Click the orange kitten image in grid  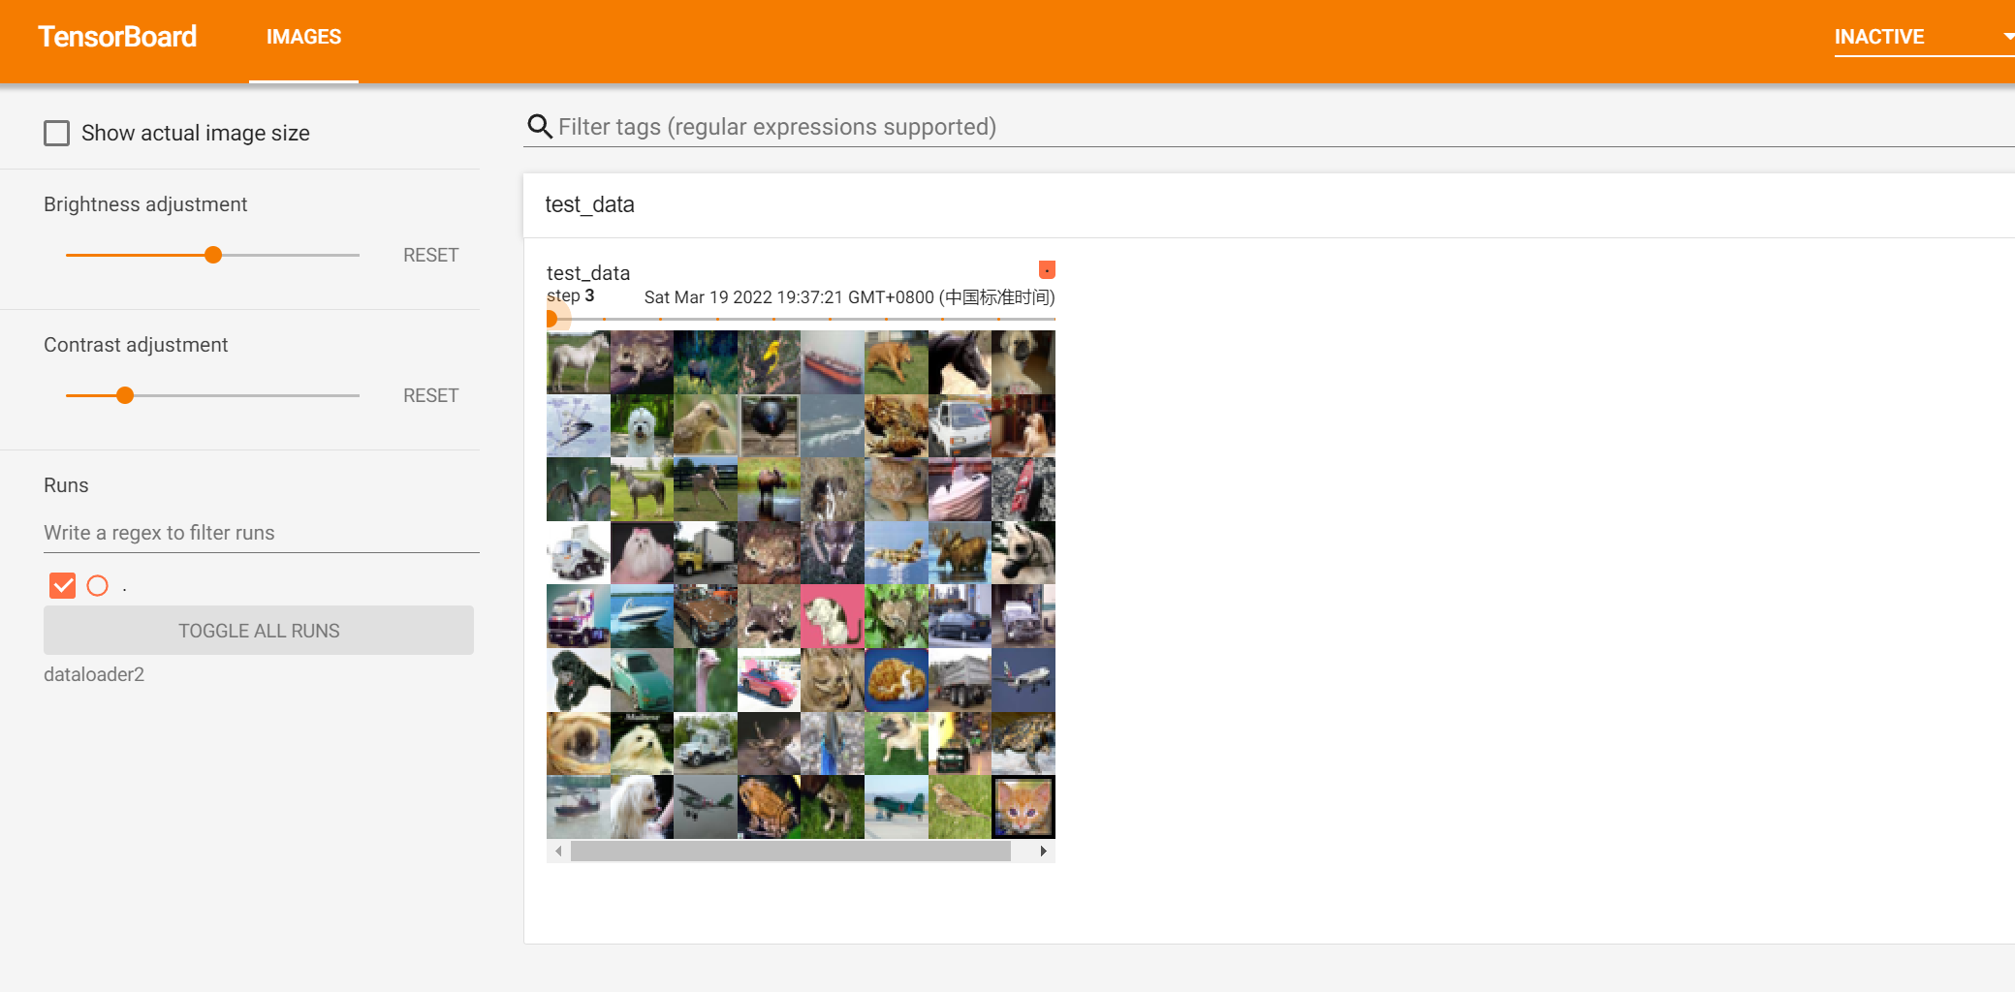(1023, 807)
